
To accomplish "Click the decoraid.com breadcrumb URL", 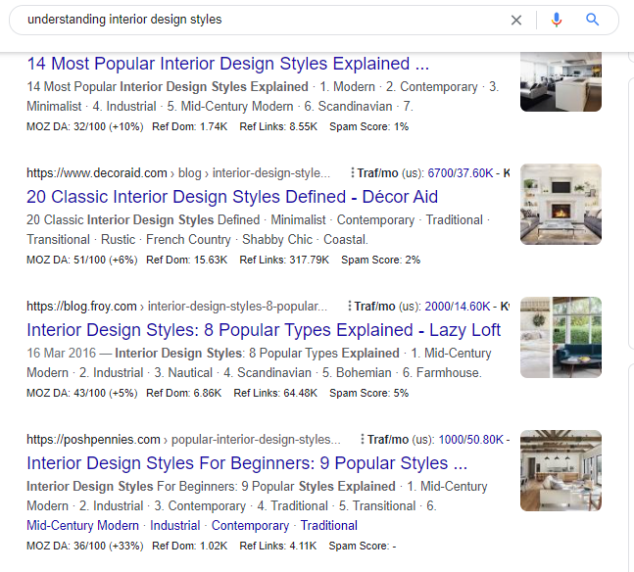I will (178, 173).
